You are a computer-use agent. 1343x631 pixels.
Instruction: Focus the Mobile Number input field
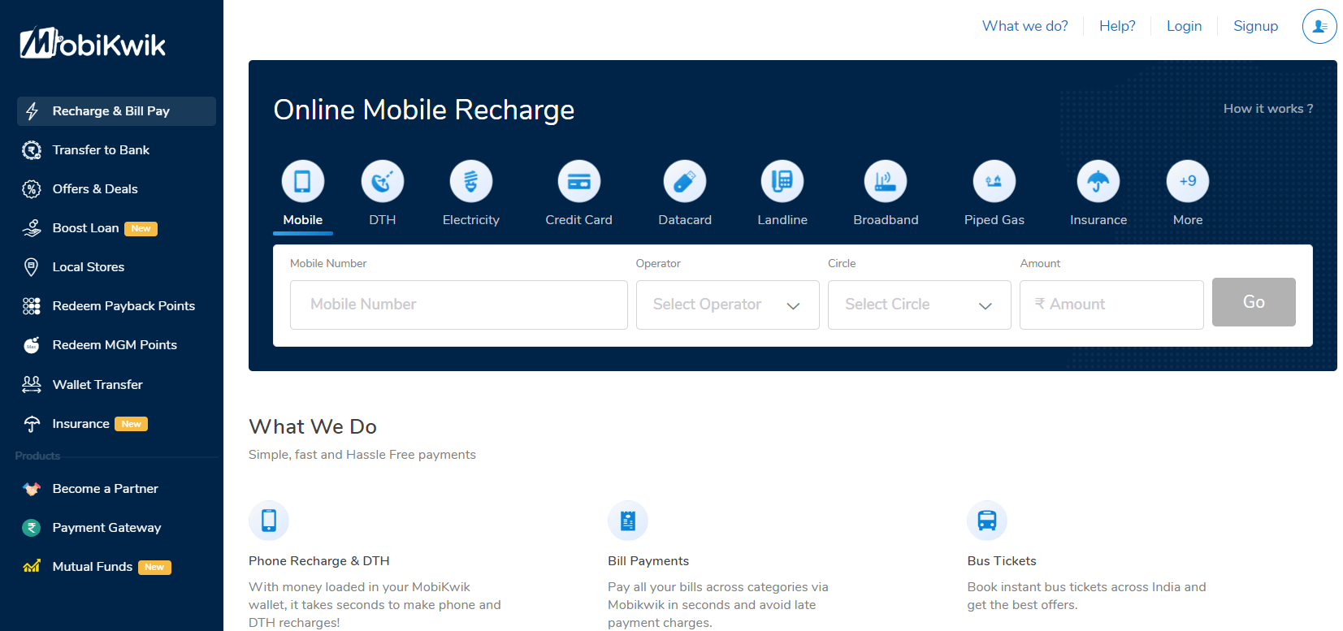coord(459,305)
